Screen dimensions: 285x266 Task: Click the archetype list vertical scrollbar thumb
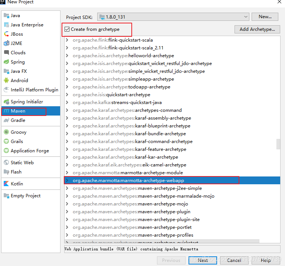[278, 144]
